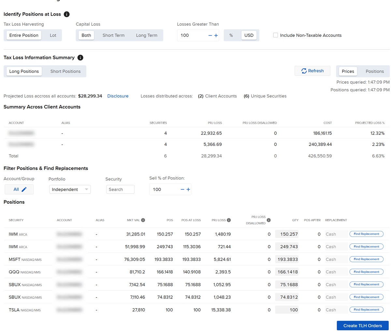
Task: Enable Include Non-Taxable Accounts checkbox
Action: click(276, 35)
